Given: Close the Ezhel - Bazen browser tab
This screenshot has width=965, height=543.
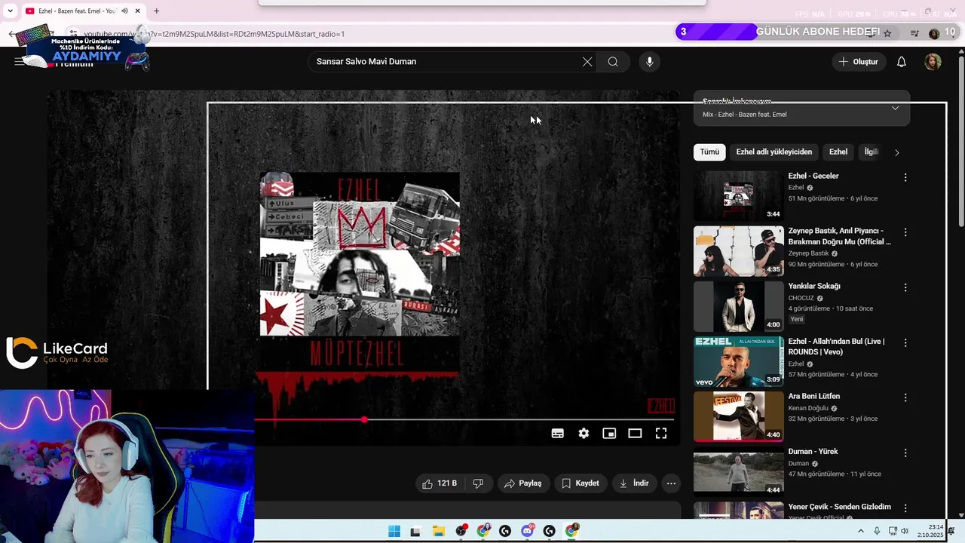Looking at the screenshot, I should [x=138, y=11].
